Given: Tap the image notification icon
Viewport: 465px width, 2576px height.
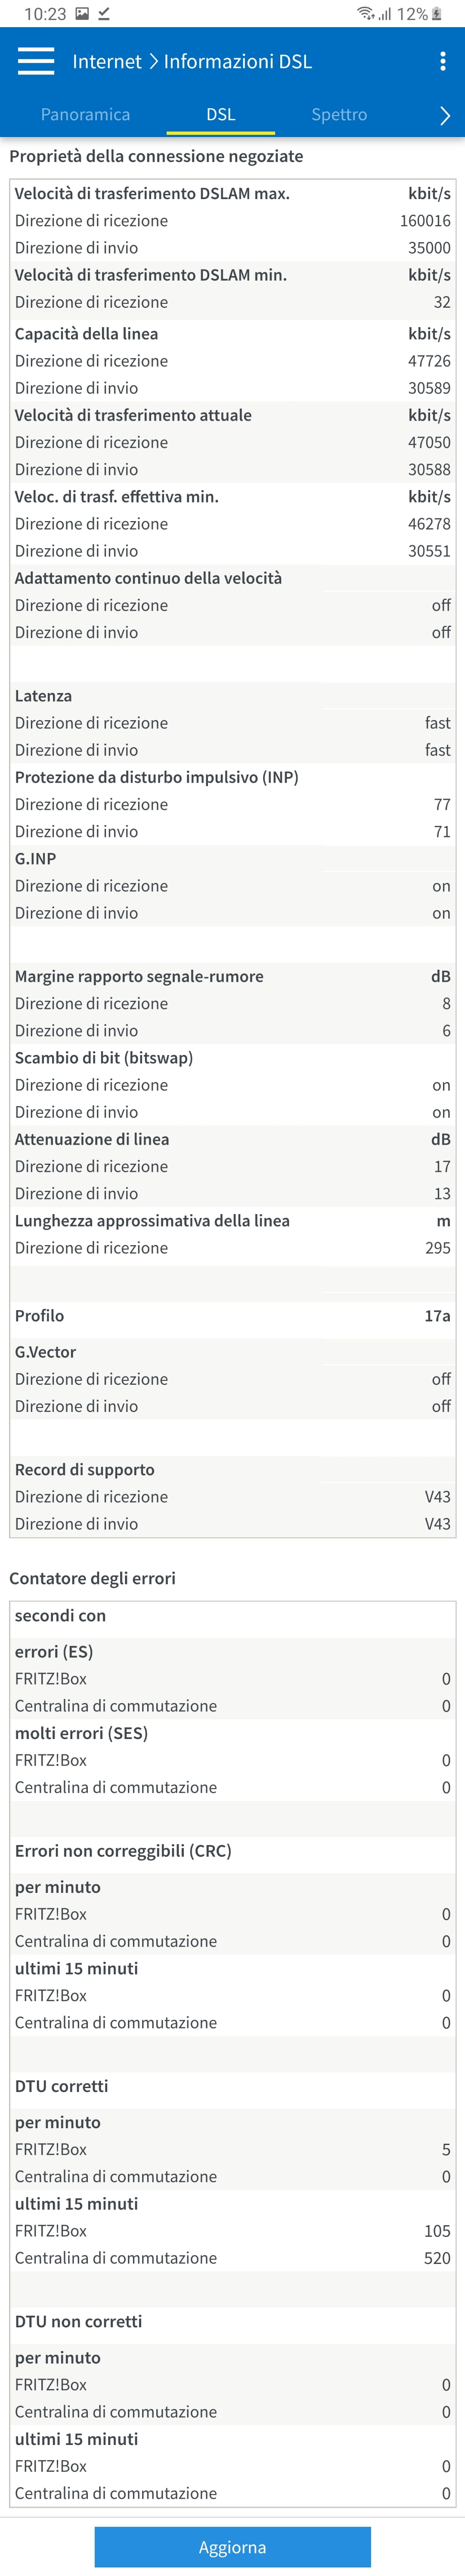Looking at the screenshot, I should tap(82, 14).
